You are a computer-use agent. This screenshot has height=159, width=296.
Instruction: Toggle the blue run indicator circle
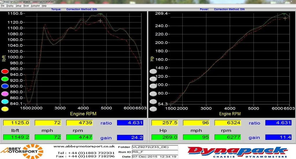[x=5, y=86]
